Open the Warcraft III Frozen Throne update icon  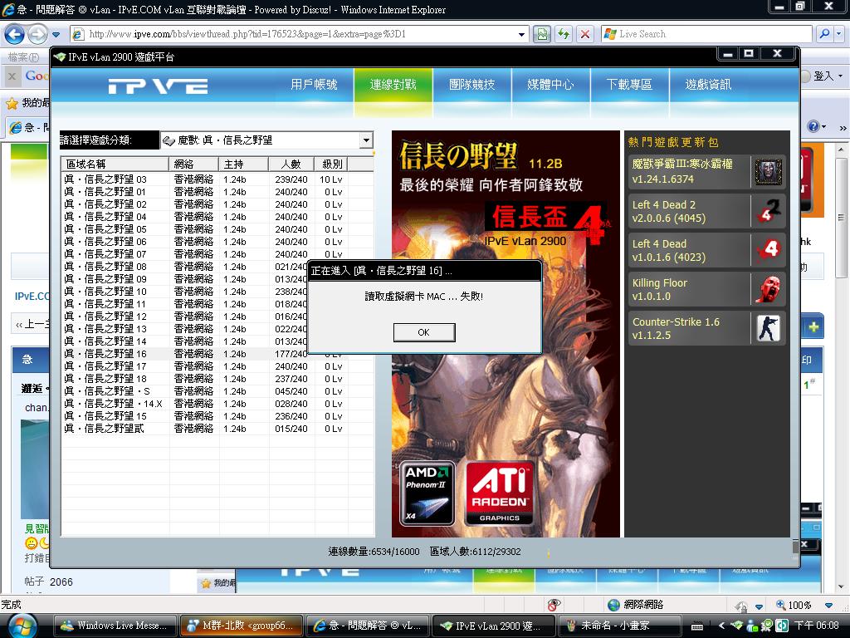[x=768, y=172]
